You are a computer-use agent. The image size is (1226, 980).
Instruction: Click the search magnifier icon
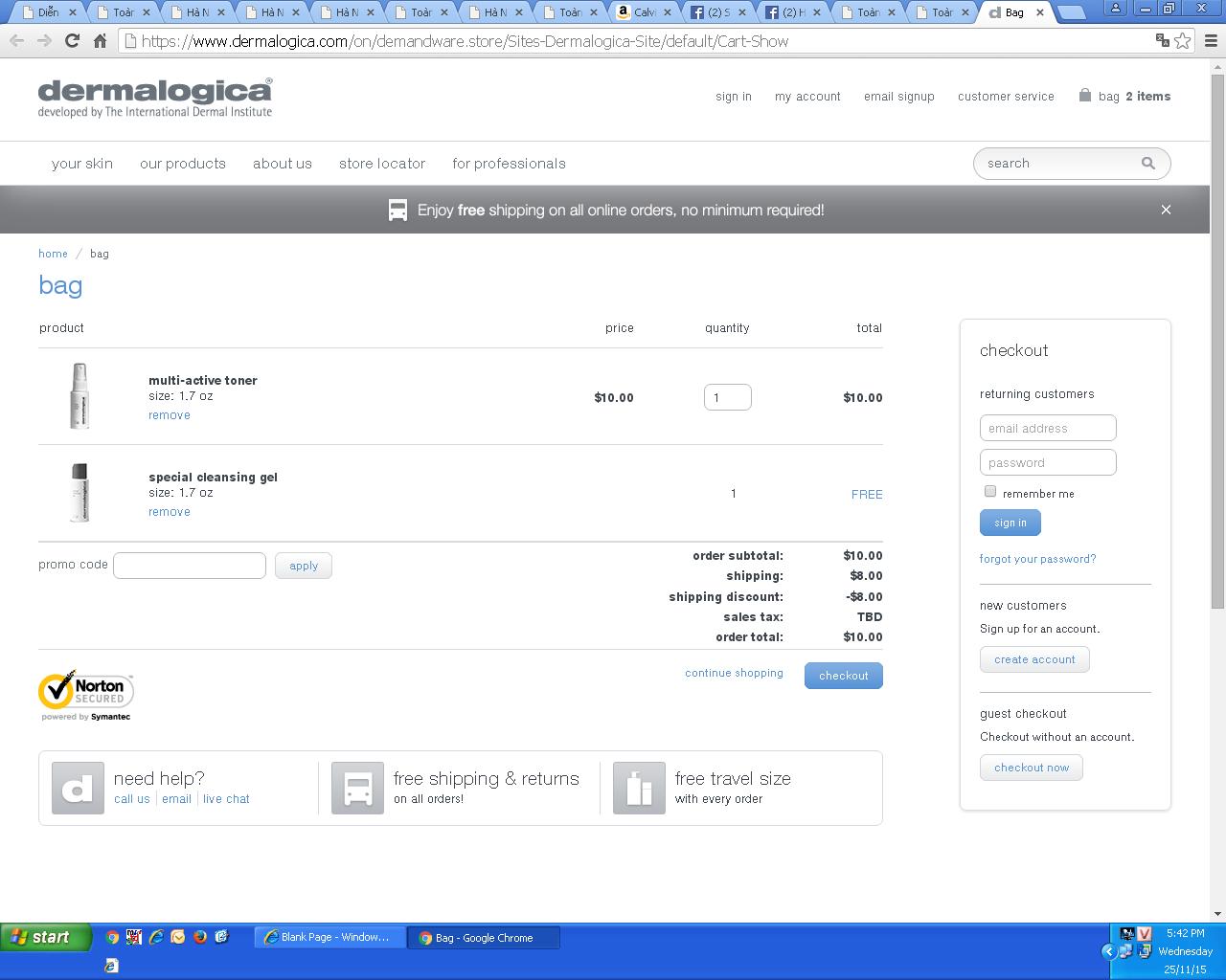pyautogui.click(x=1147, y=164)
